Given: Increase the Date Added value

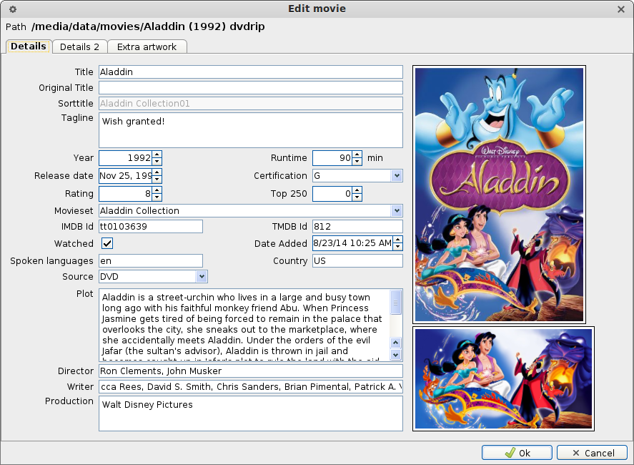Looking at the screenshot, I should tap(398, 240).
